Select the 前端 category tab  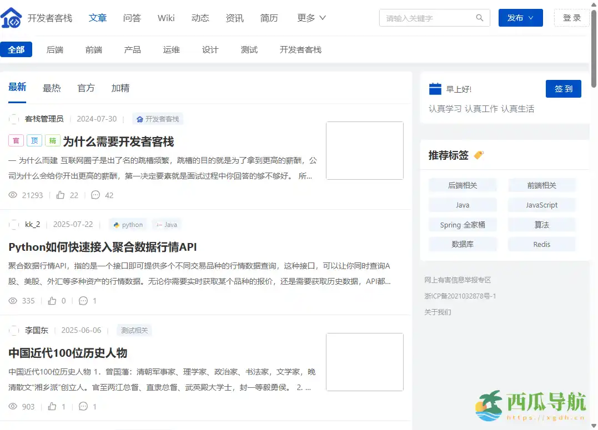click(94, 49)
